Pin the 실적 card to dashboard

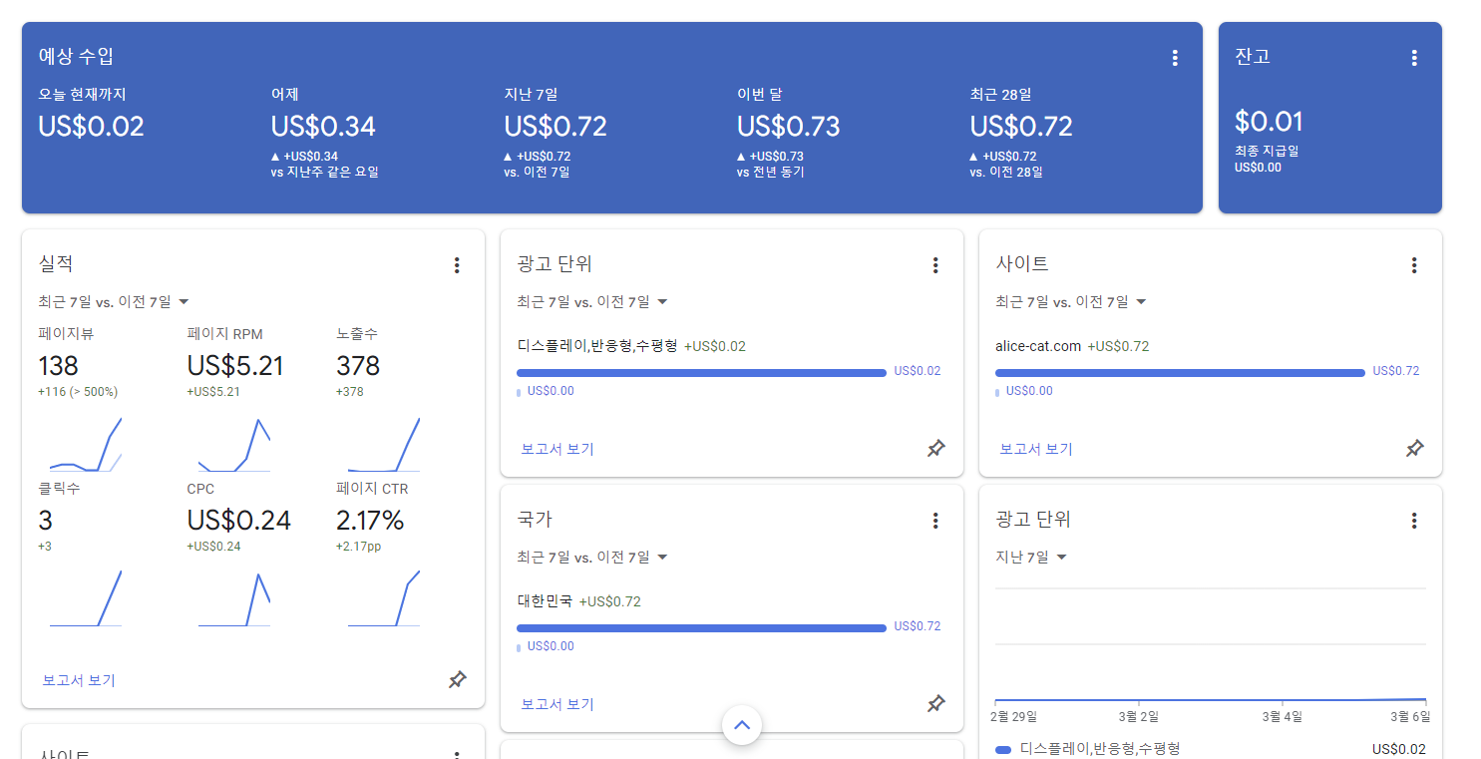coord(457,679)
